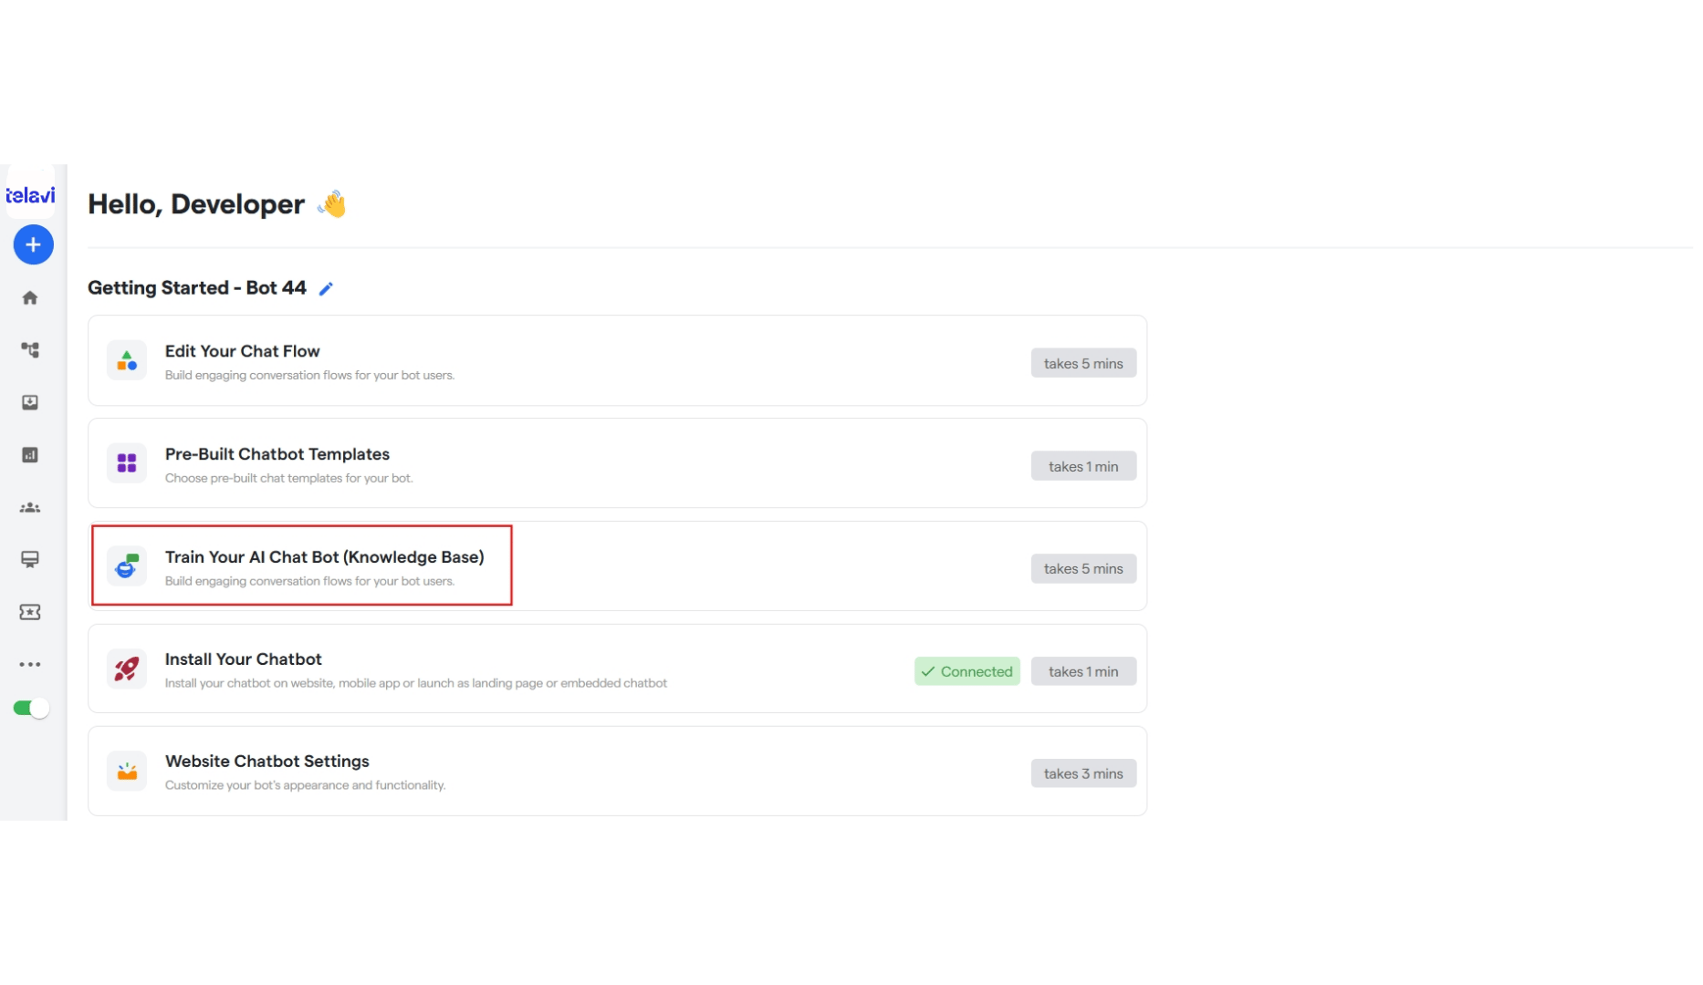Click takes 1 min badge on Pre-Built Templates

(1083, 466)
